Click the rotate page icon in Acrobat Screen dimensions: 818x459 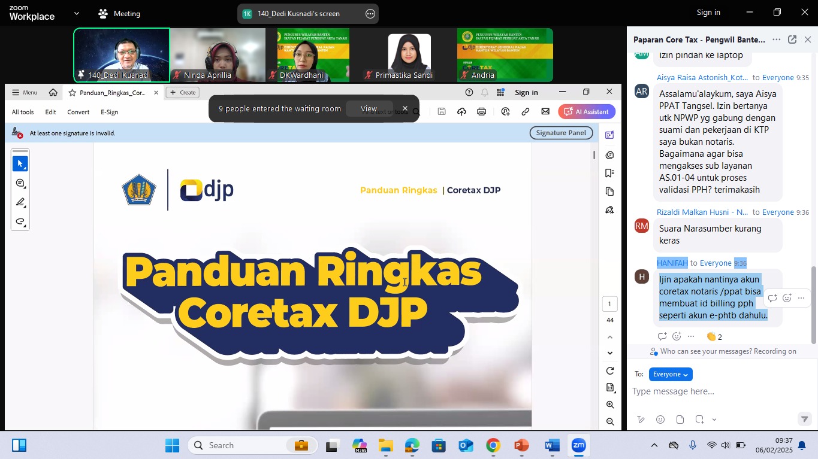610,371
